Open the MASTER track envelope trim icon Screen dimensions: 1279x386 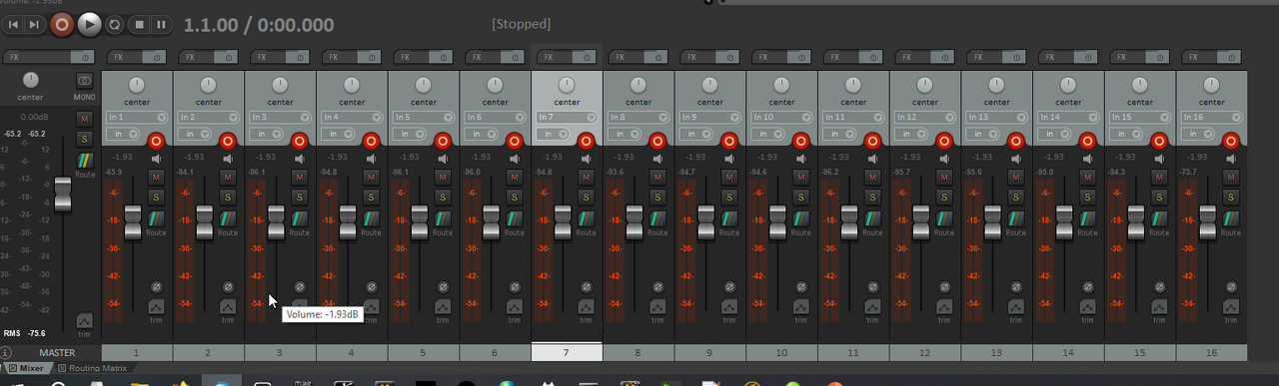tap(84, 320)
